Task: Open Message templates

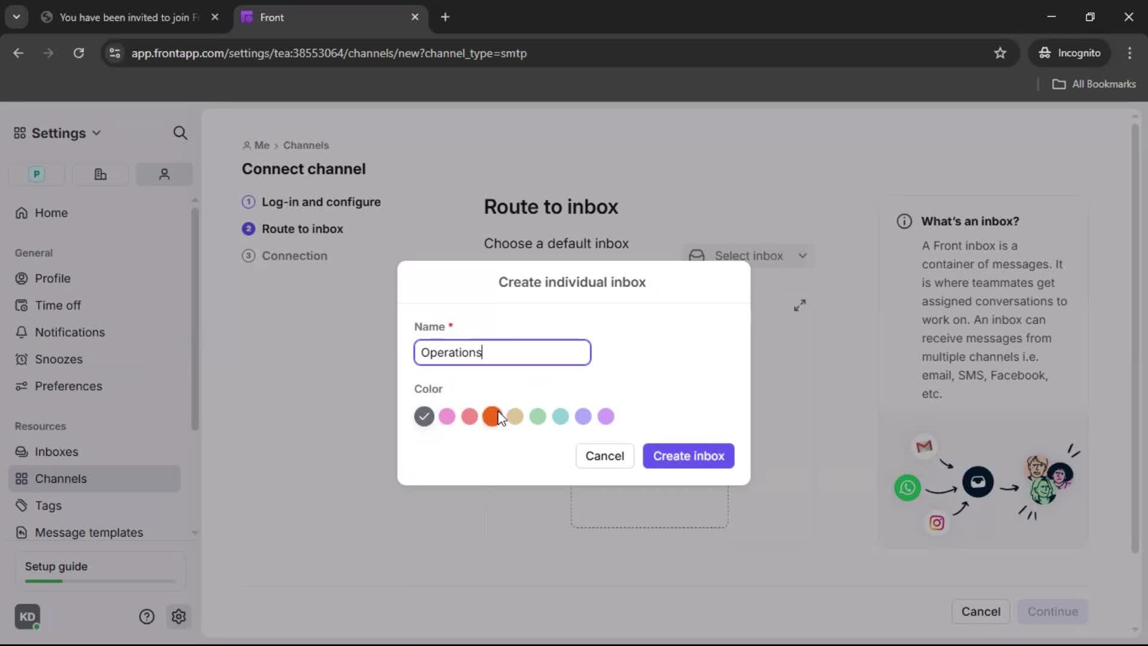Action: pos(88,532)
